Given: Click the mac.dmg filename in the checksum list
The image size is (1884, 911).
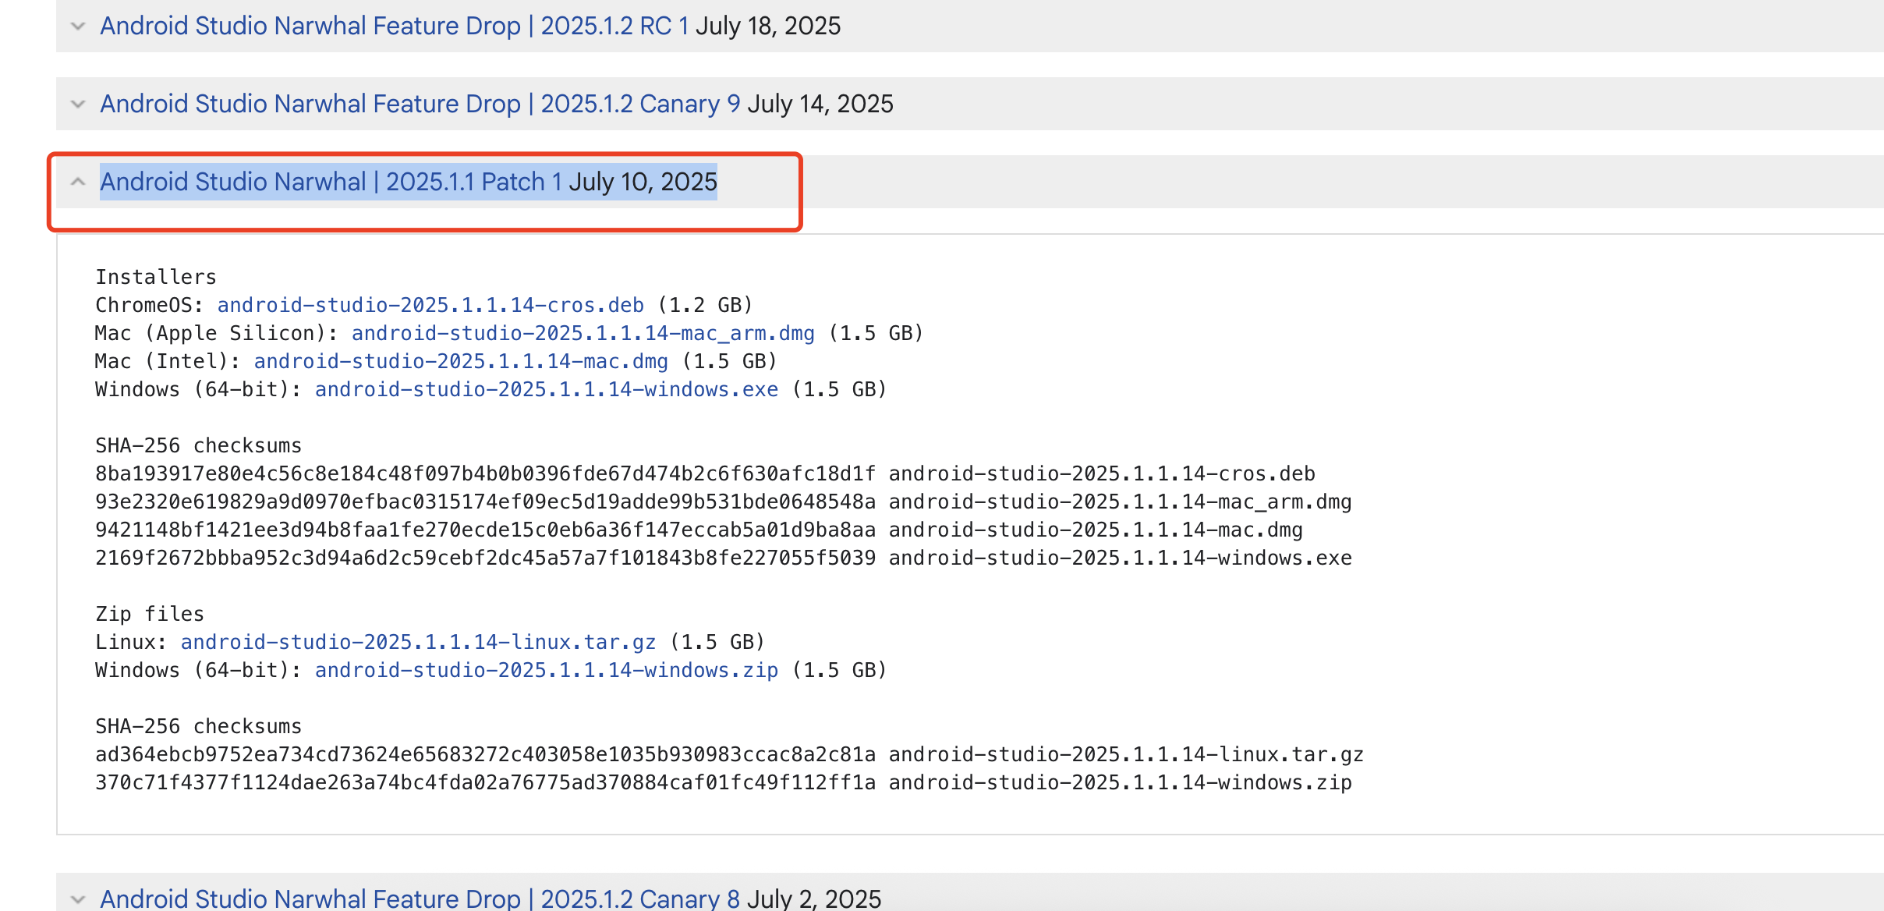Looking at the screenshot, I should pos(1096,530).
